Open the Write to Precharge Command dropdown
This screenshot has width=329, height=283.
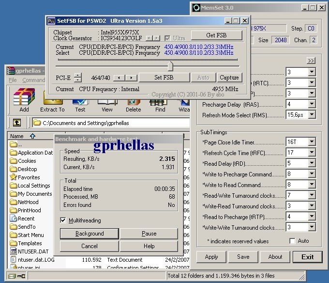coord(312,174)
